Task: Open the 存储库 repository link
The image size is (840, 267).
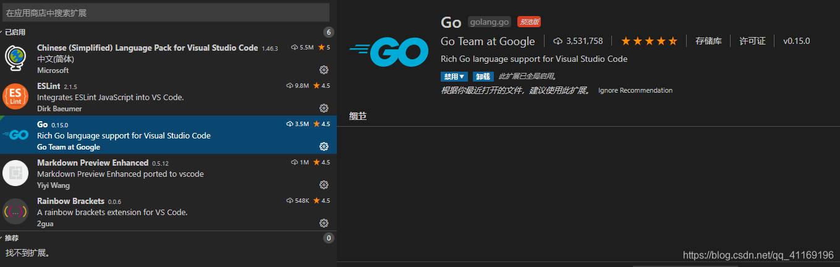Action: click(708, 41)
